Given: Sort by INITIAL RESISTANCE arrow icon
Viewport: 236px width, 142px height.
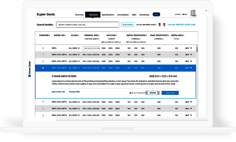Looking at the screenshot, I should coord(146,35).
